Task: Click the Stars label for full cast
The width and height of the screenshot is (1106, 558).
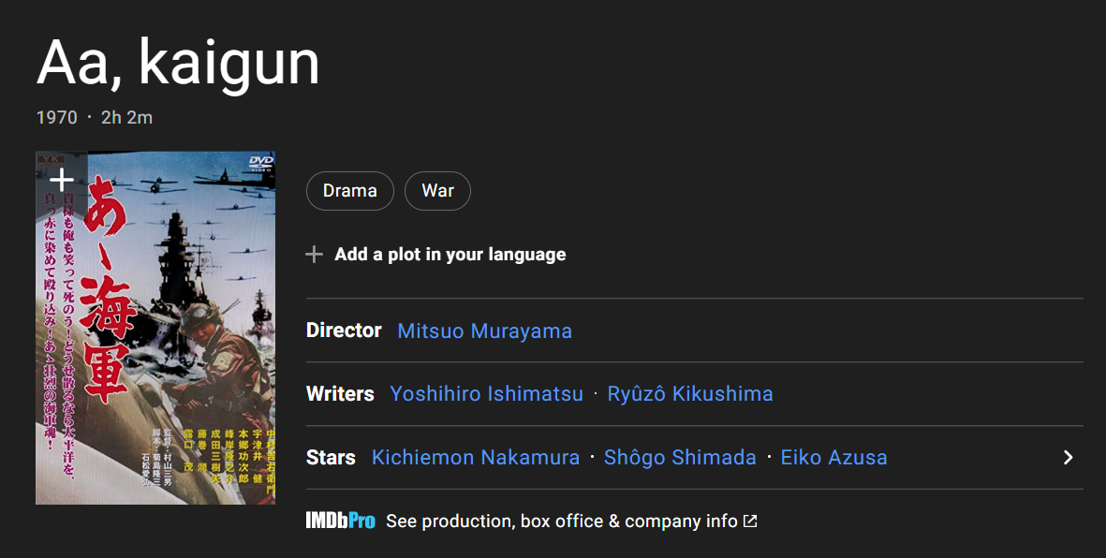Action: click(331, 458)
